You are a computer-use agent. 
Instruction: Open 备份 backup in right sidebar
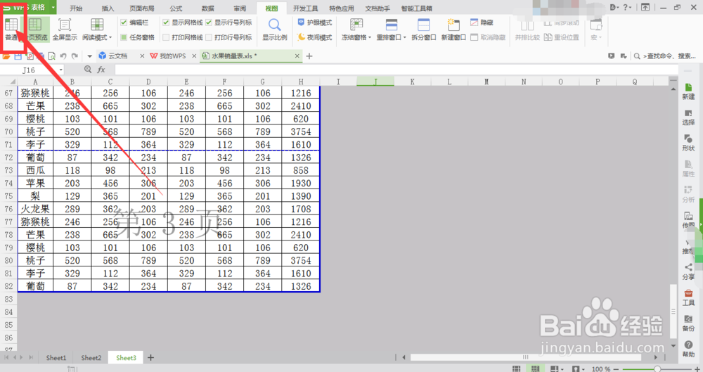pyautogui.click(x=688, y=323)
